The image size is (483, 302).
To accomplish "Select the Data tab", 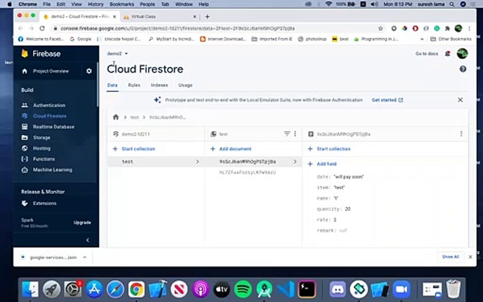I will click(x=112, y=86).
